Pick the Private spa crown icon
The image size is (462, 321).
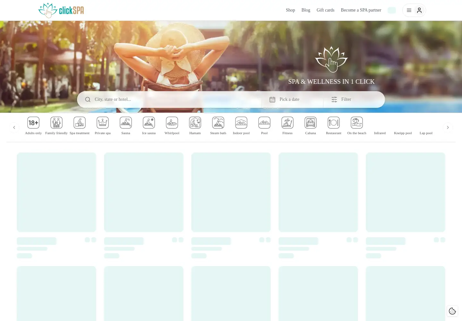coord(103,123)
